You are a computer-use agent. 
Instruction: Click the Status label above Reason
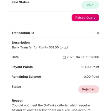click(16, 87)
